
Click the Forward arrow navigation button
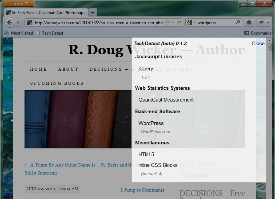pos(18,22)
